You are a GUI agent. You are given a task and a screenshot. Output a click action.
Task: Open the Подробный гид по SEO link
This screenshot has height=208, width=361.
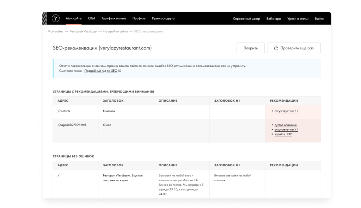tap(101, 71)
